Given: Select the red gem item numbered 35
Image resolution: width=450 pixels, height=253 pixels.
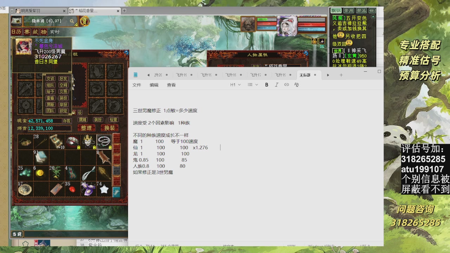Looking at the screenshot, I should pos(72,189).
